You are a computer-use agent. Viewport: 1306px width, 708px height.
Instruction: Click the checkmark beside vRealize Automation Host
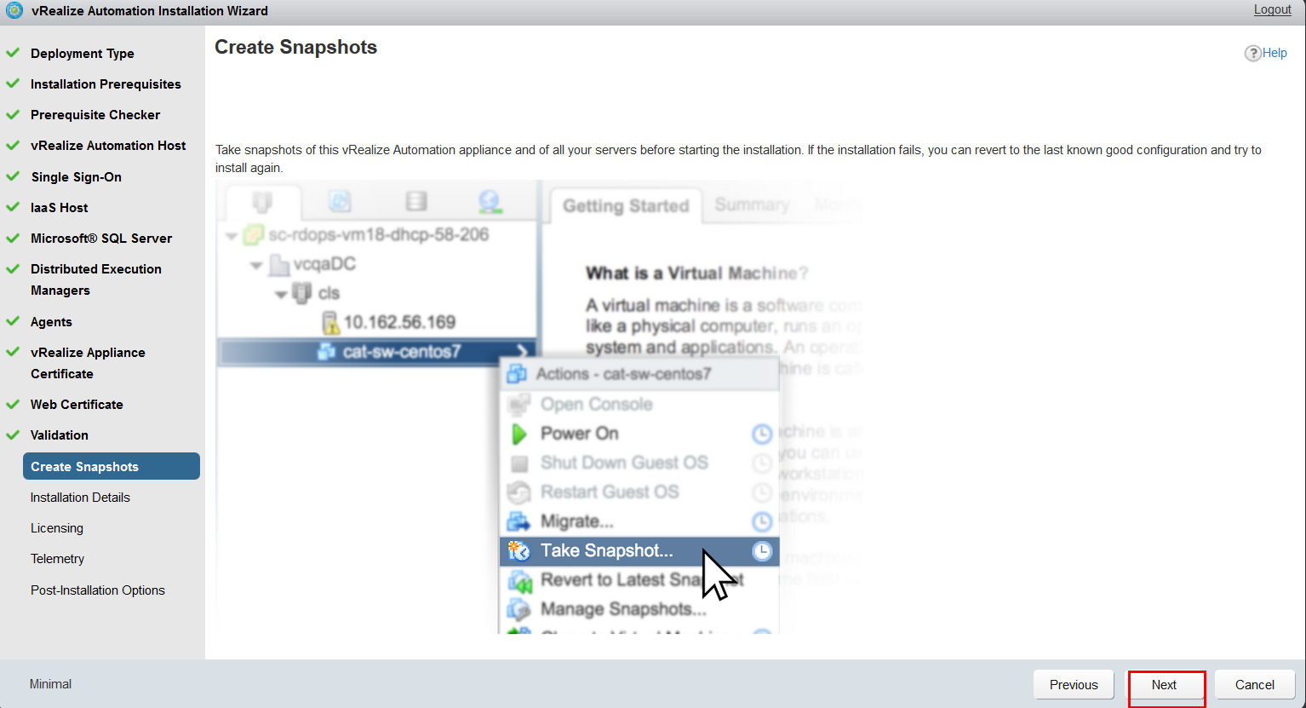(13, 145)
